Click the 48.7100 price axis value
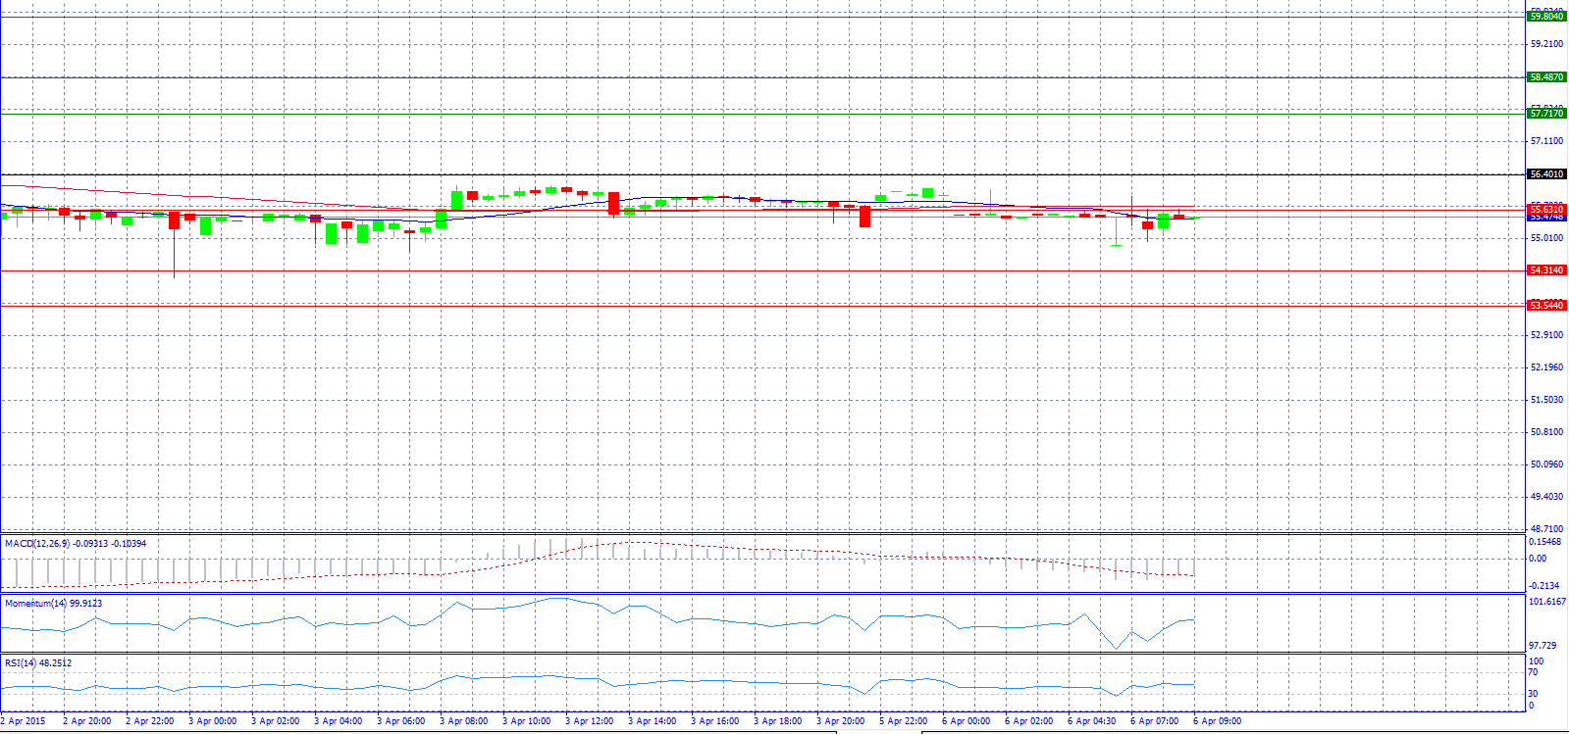This screenshot has height=734, width=1569. 1547,529
